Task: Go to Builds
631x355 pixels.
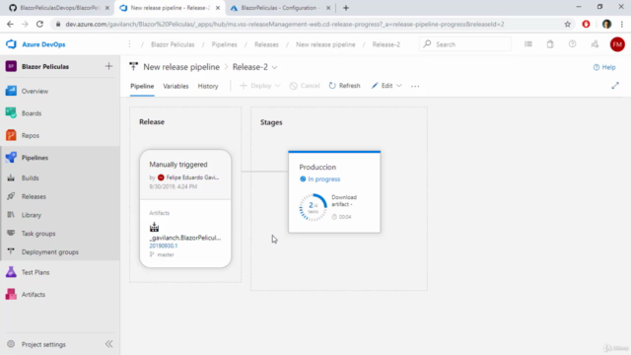Action: [31, 177]
